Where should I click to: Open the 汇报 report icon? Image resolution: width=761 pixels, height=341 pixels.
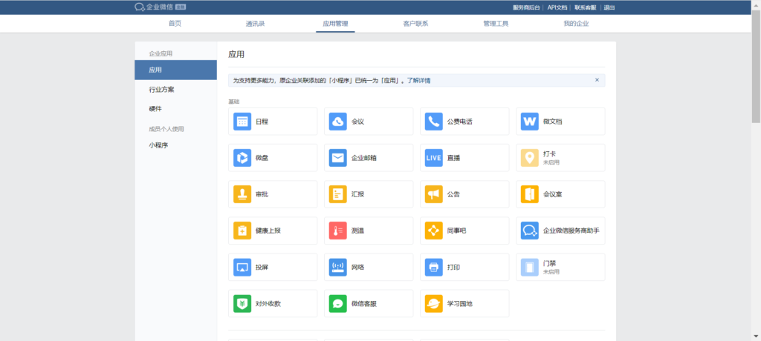[338, 194]
